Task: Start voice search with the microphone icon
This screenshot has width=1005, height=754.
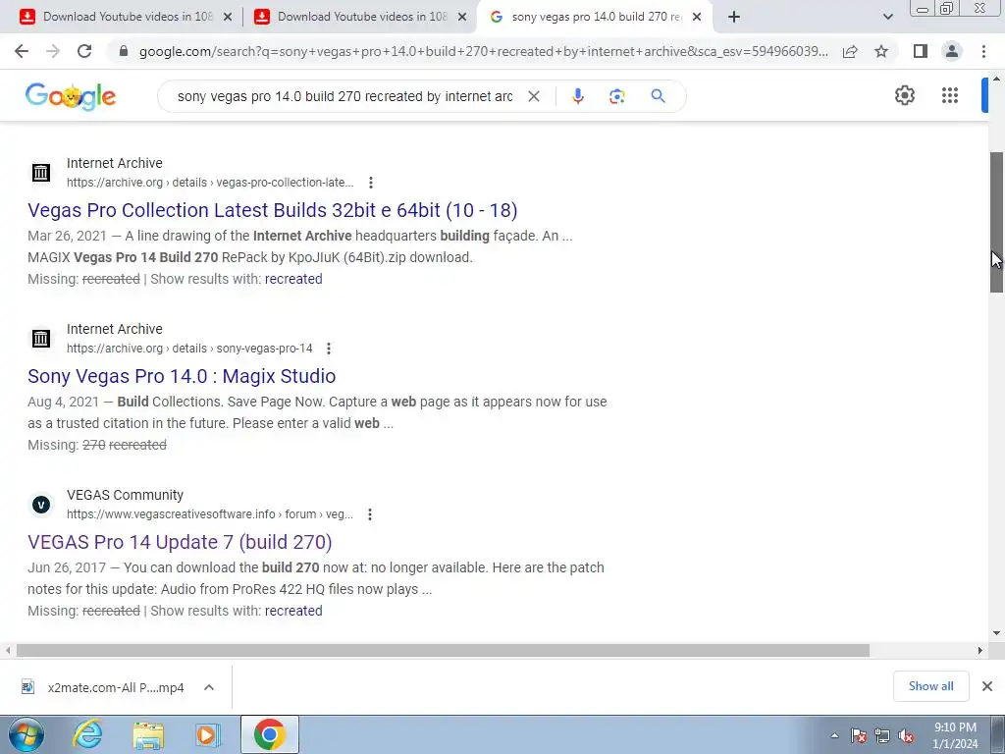Action: (x=577, y=96)
